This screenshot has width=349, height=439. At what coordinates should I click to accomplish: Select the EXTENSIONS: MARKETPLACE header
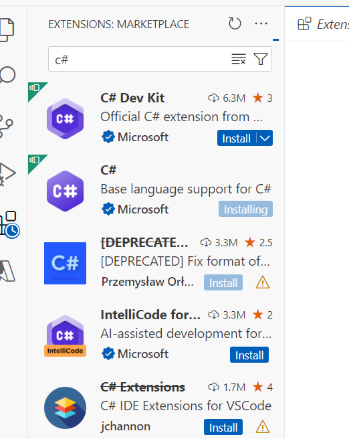click(118, 24)
